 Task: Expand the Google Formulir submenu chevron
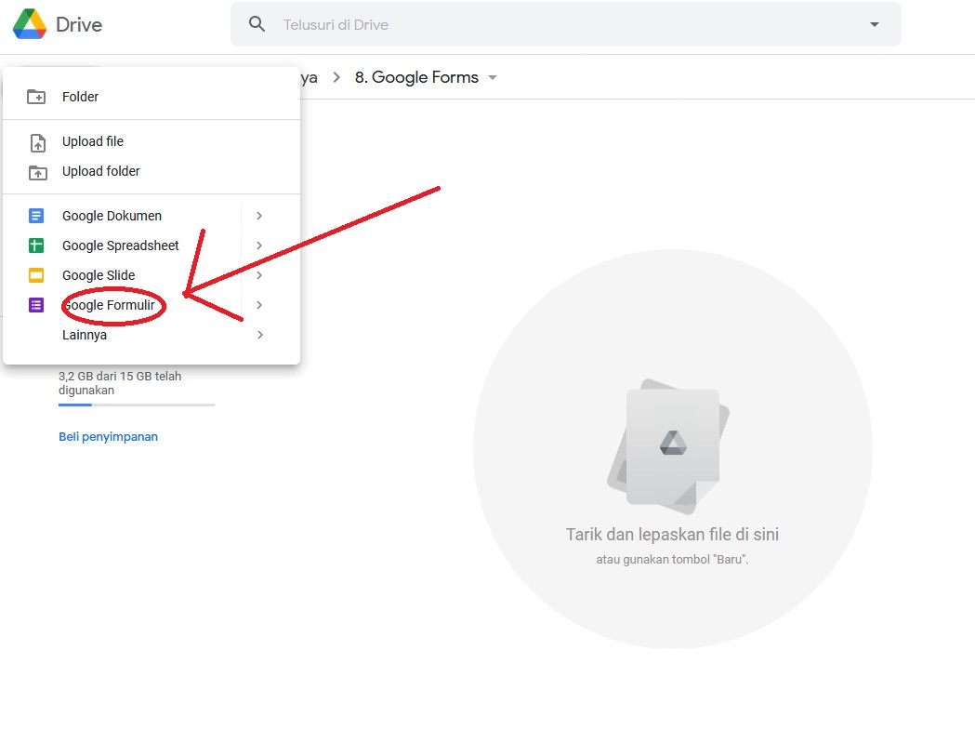pyautogui.click(x=259, y=304)
